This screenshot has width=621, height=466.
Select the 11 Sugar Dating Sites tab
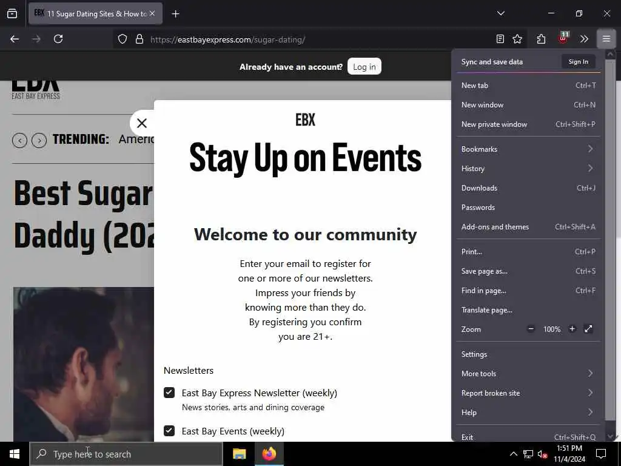(x=95, y=13)
